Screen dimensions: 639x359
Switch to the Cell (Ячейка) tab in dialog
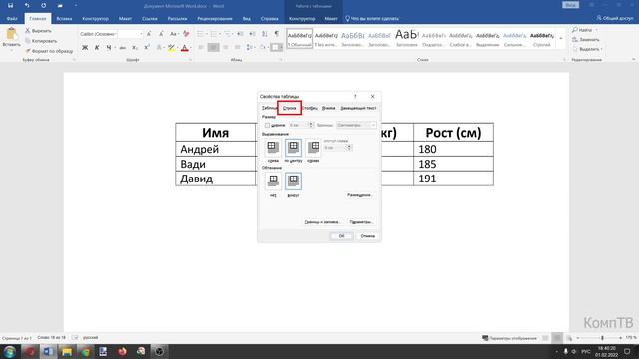tap(328, 108)
